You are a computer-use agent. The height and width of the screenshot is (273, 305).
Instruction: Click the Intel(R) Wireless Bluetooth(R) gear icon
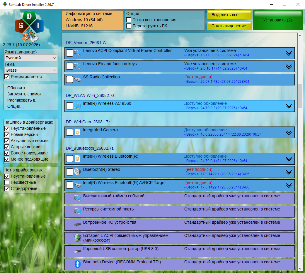click(77, 159)
